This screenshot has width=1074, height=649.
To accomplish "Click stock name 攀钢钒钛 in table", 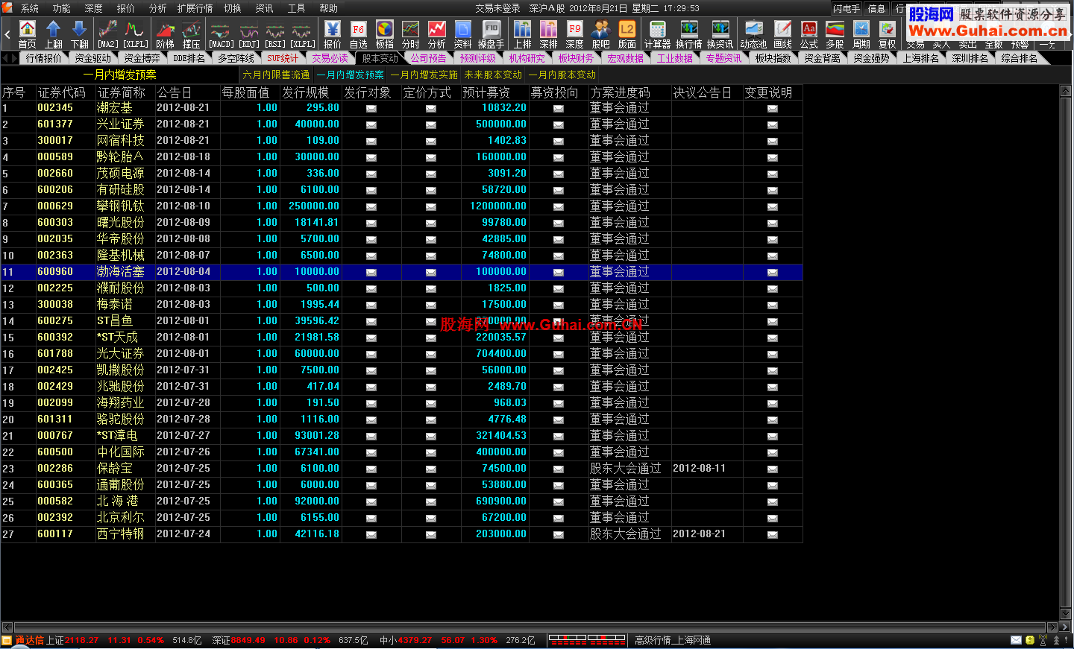I will pos(121,206).
